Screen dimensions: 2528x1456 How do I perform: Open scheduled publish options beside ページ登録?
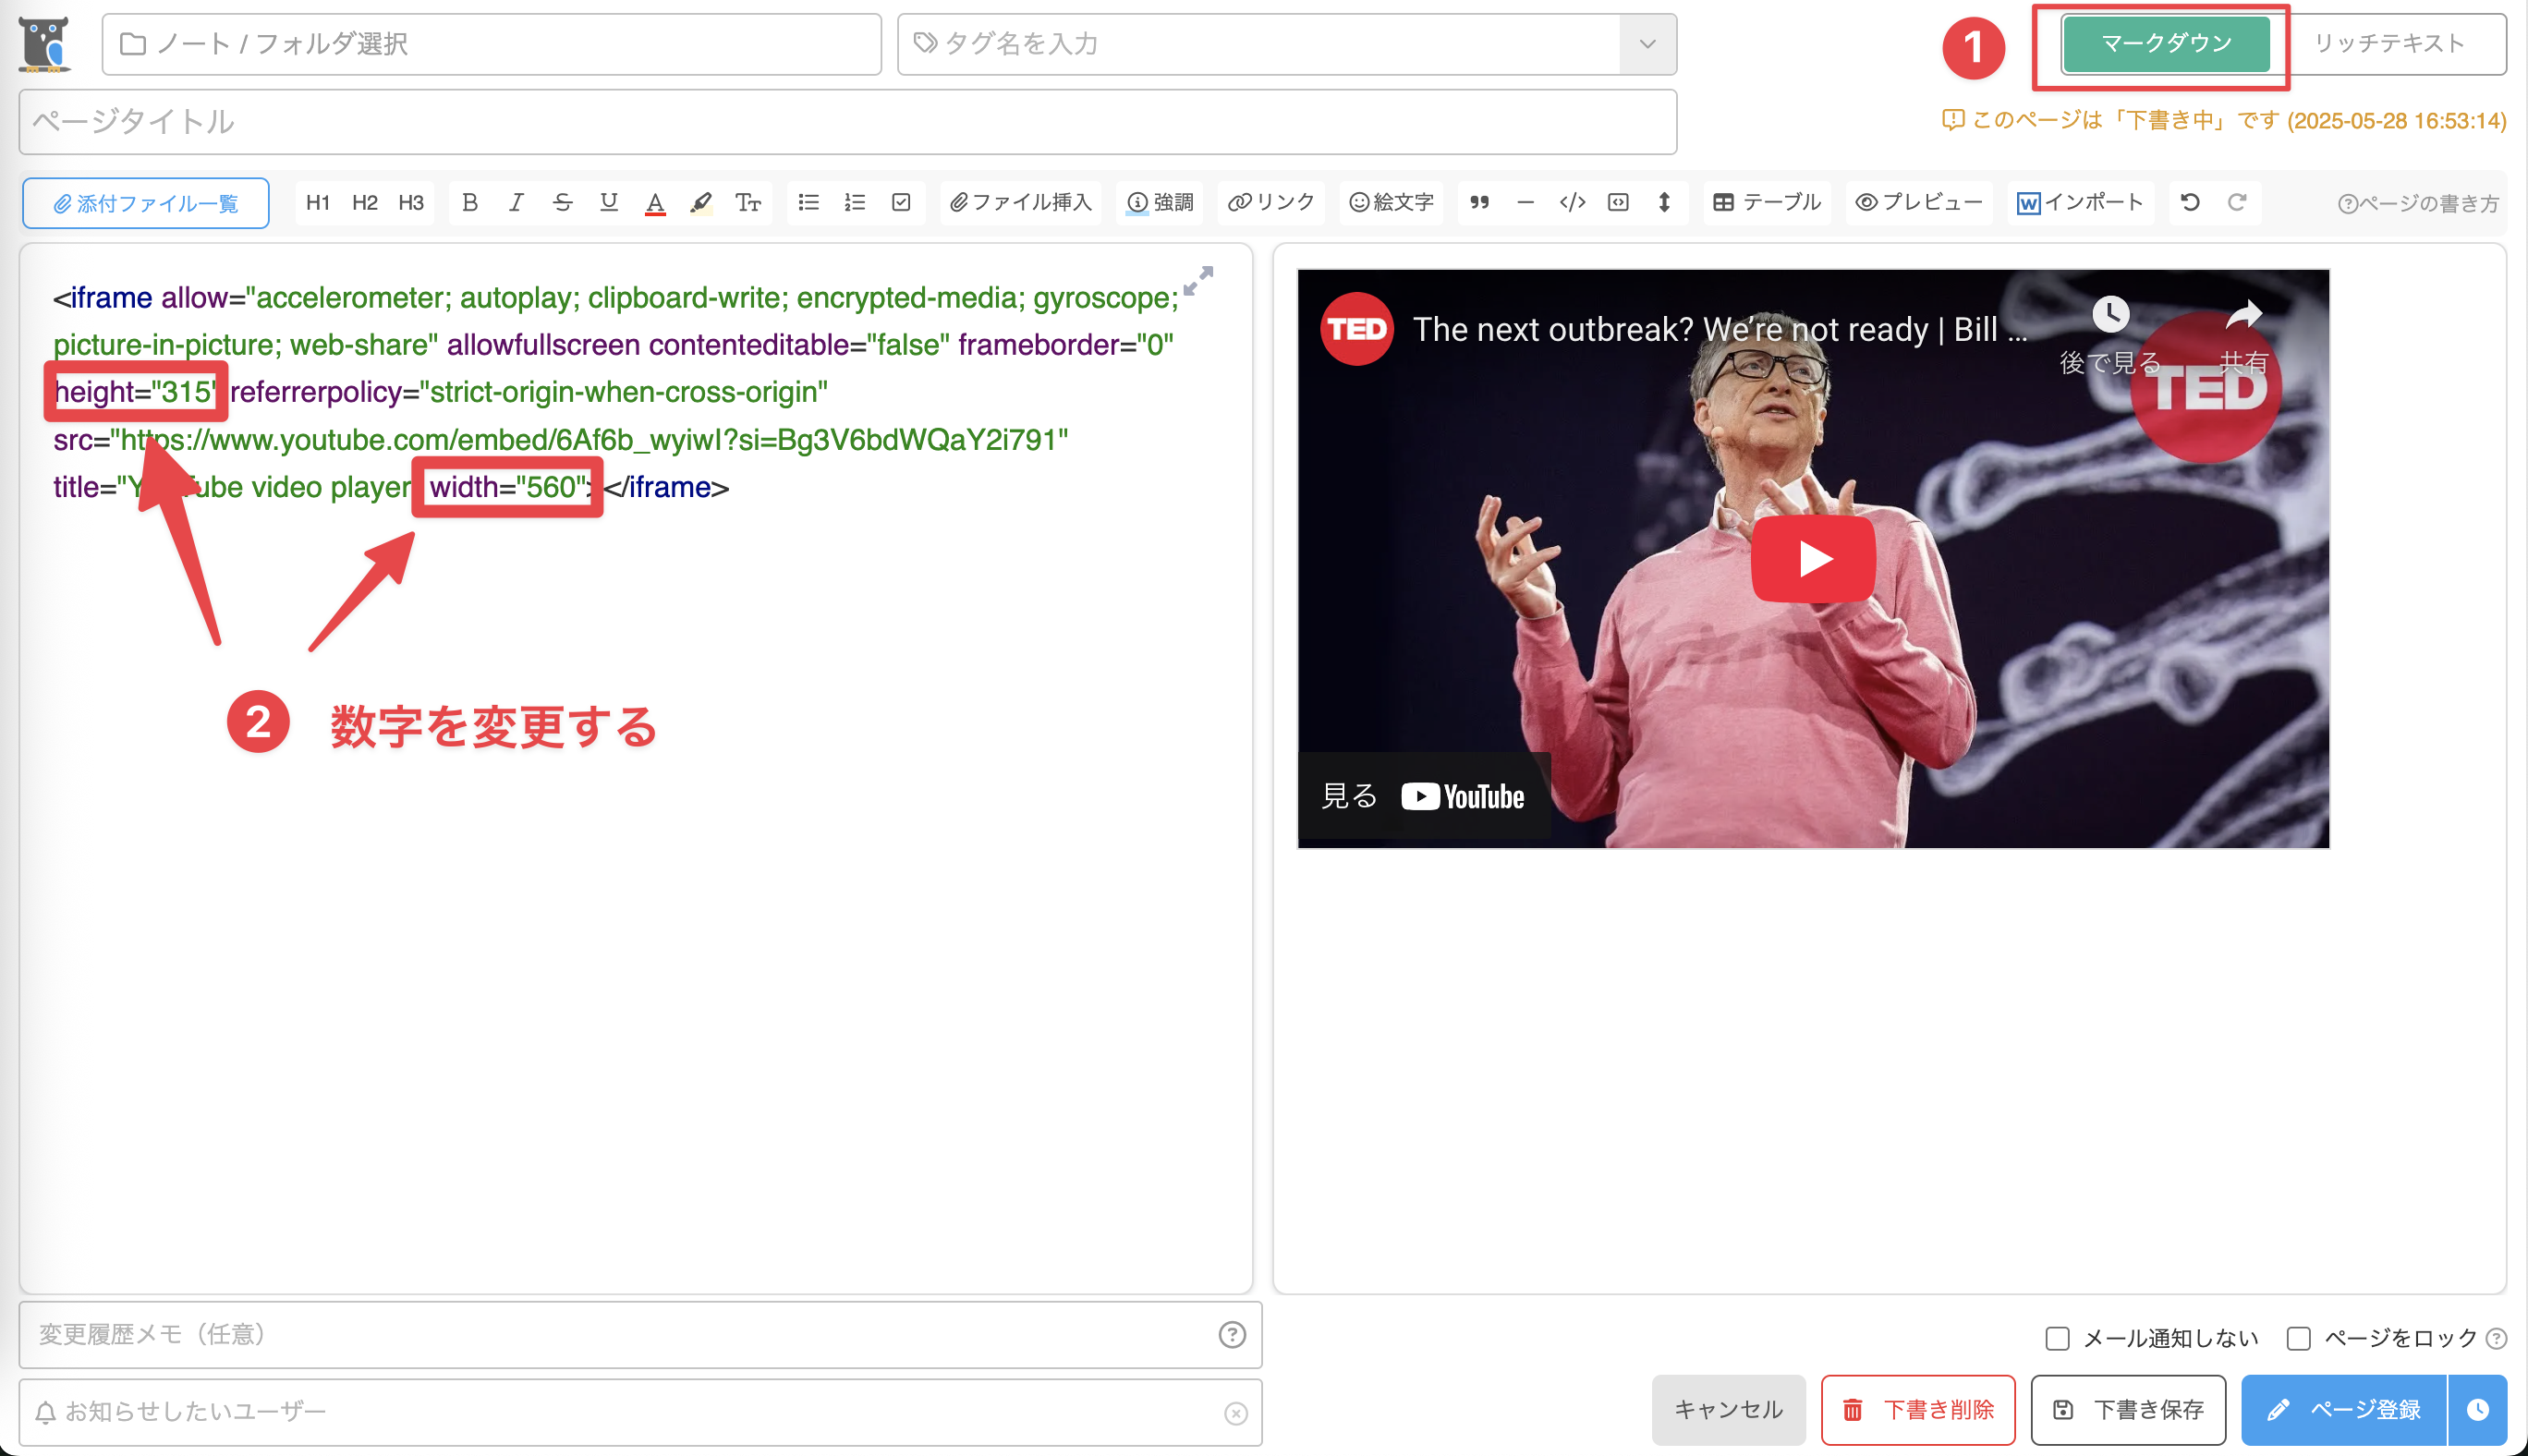2477,1409
